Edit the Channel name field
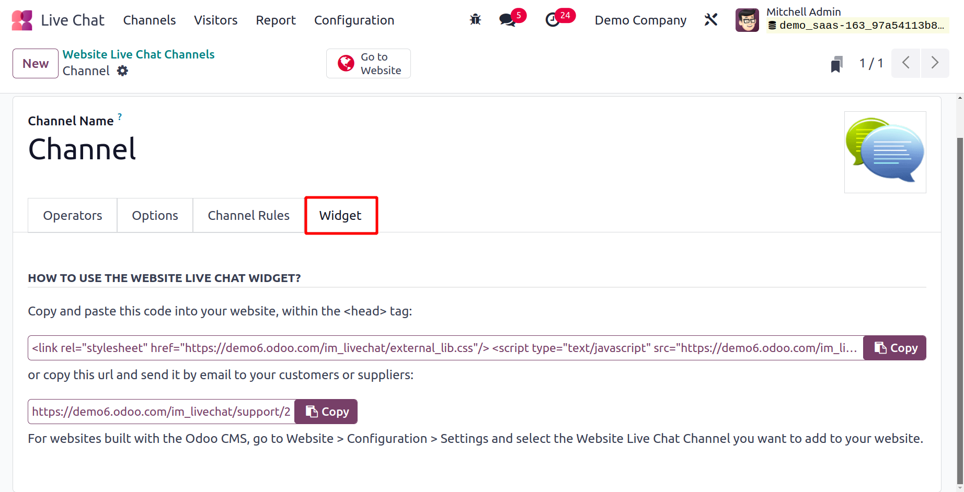Viewport: 964px width, 492px height. (x=83, y=149)
